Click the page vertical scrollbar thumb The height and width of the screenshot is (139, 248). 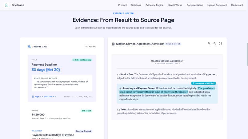click(x=247, y=54)
